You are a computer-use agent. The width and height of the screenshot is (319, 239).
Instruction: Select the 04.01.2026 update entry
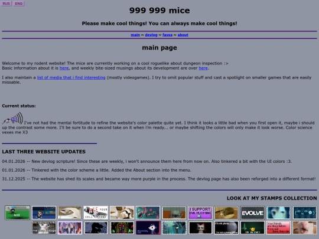pyautogui.click(x=147, y=161)
